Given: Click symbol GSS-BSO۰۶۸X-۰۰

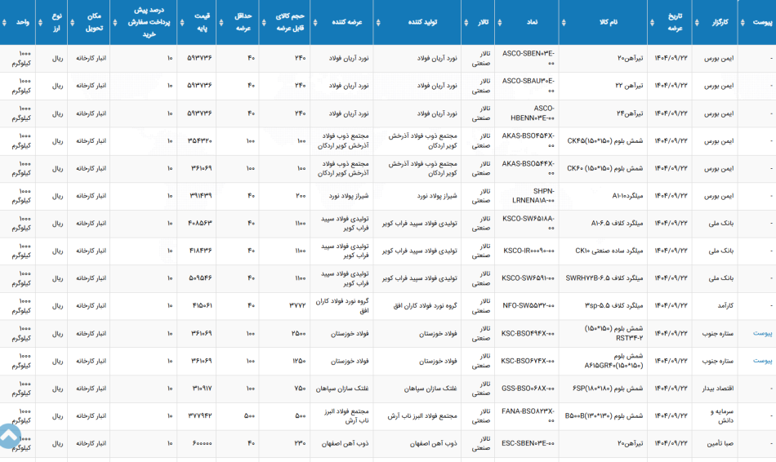Looking at the screenshot, I should pos(528,389).
